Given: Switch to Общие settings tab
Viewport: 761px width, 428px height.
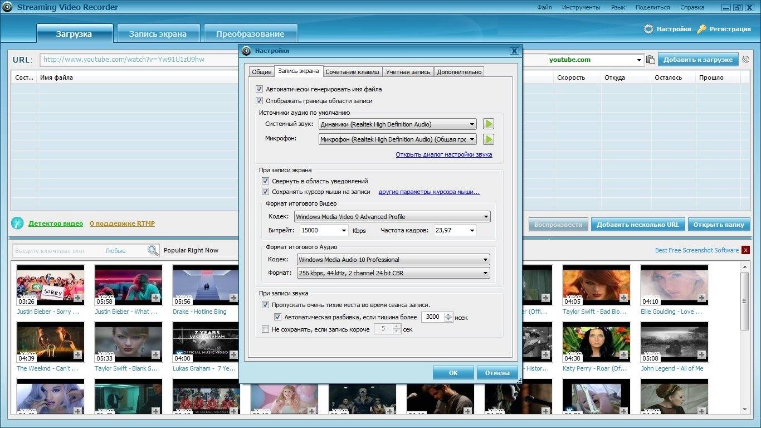Looking at the screenshot, I should (261, 72).
